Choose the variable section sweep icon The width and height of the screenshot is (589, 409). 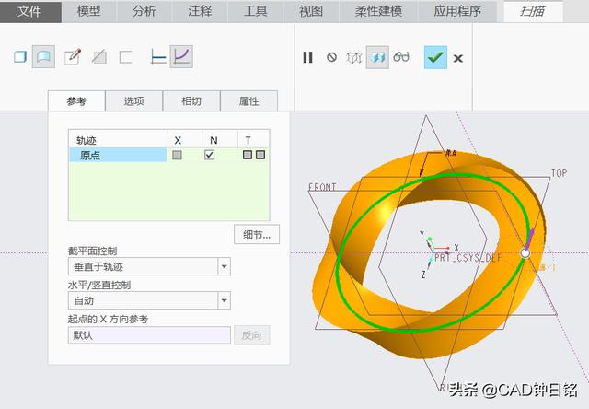(x=181, y=57)
